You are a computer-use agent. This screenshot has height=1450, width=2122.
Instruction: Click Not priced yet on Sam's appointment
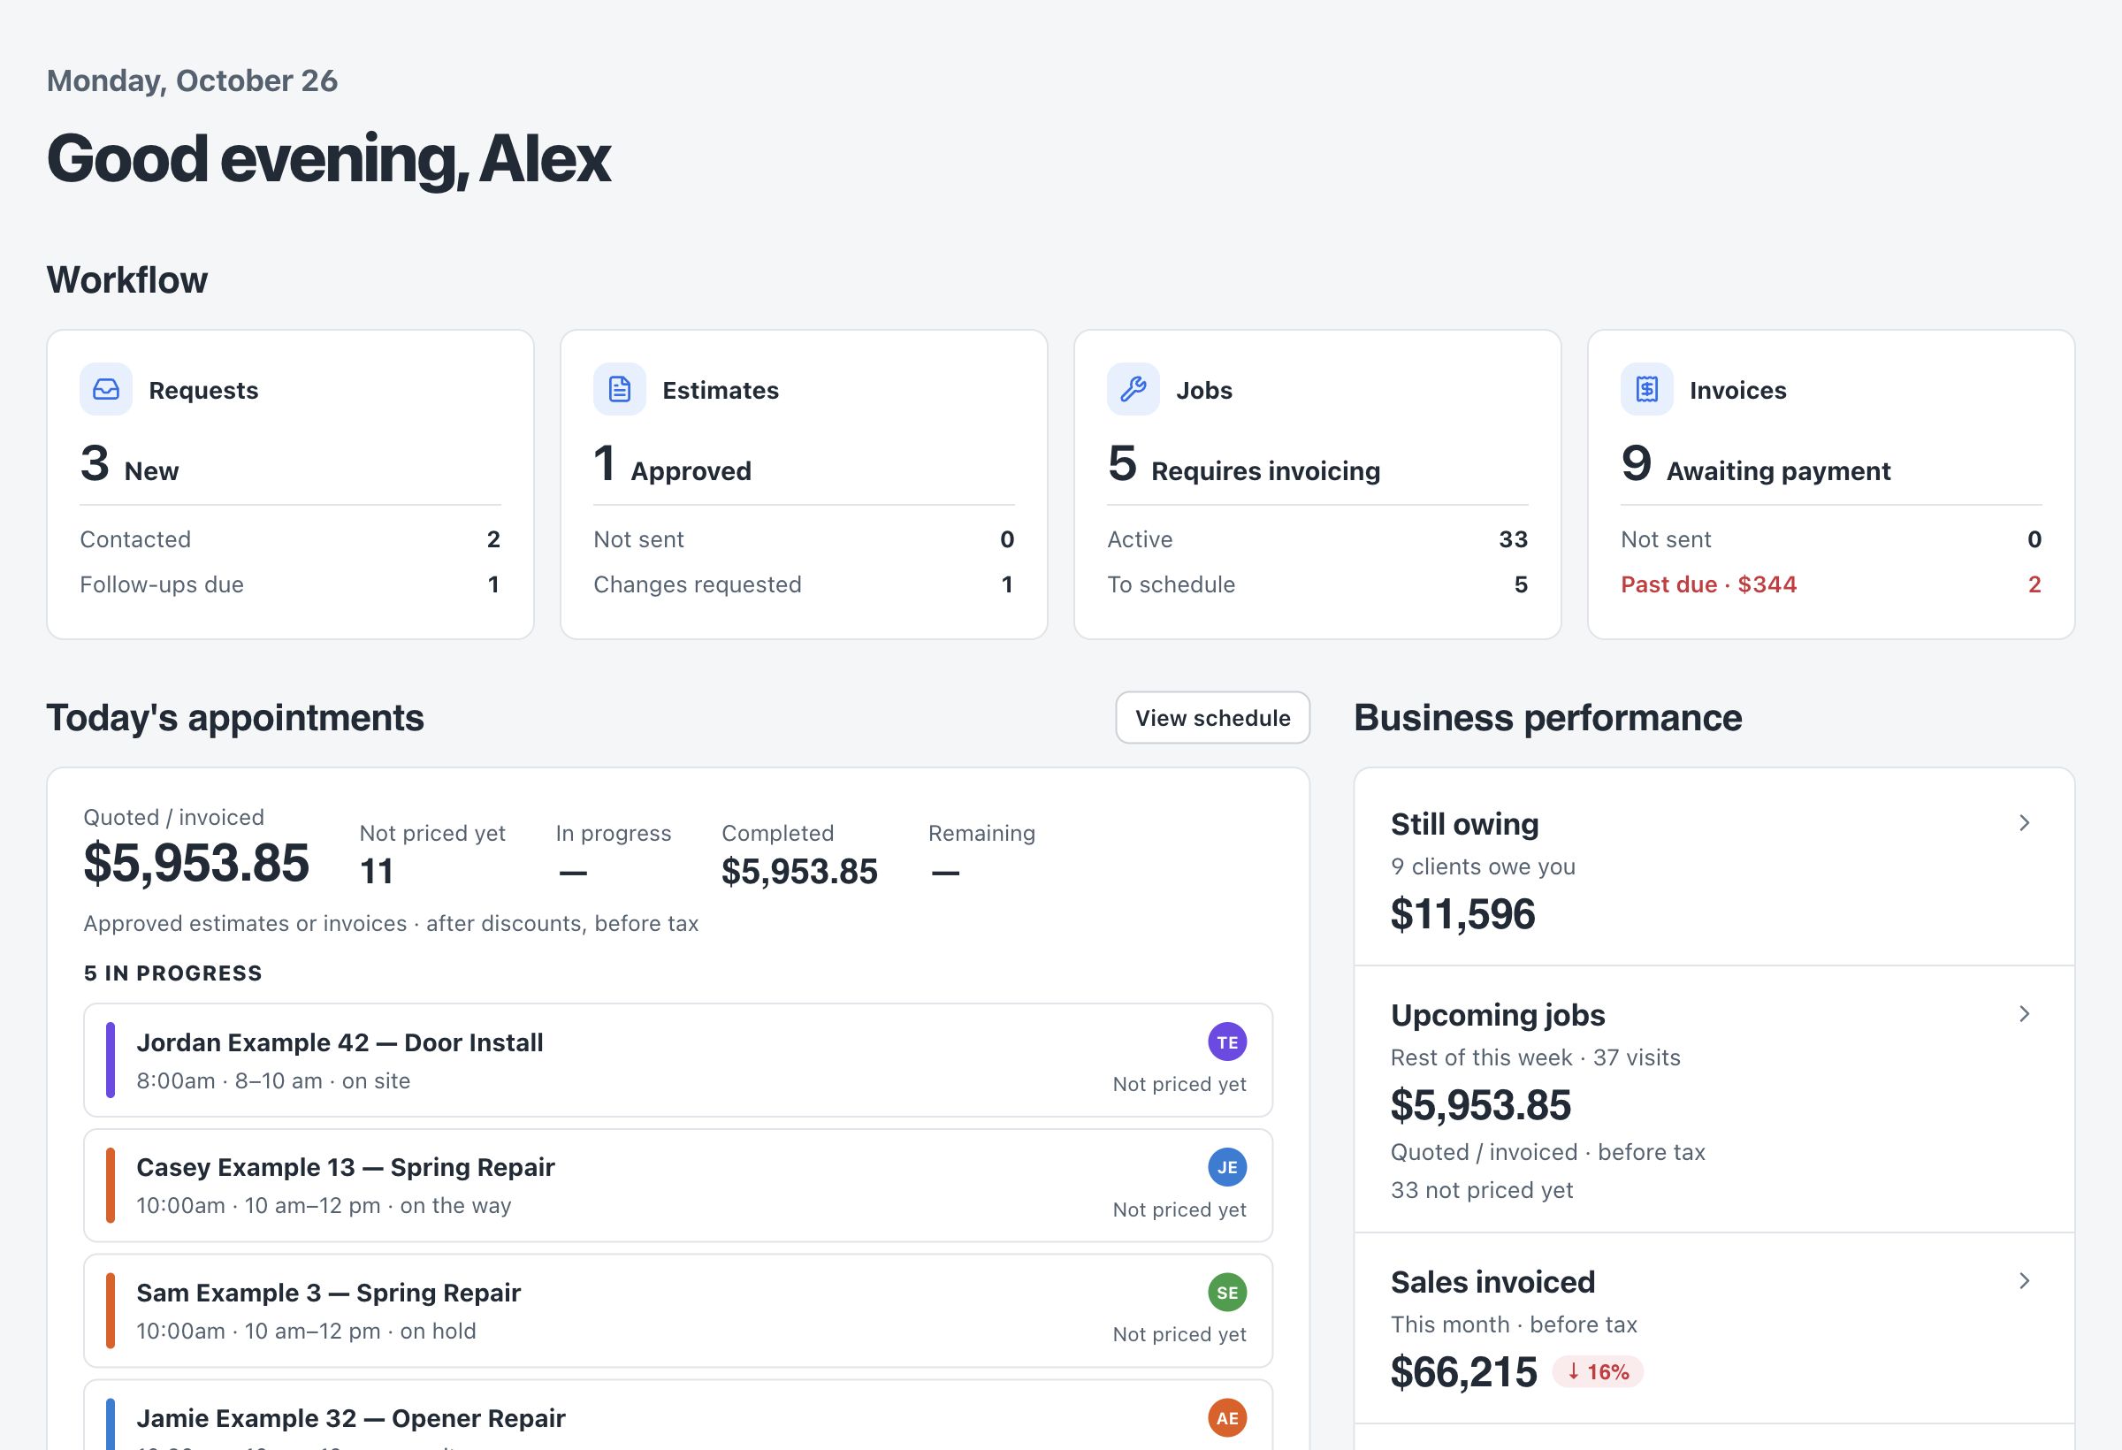point(1179,1334)
